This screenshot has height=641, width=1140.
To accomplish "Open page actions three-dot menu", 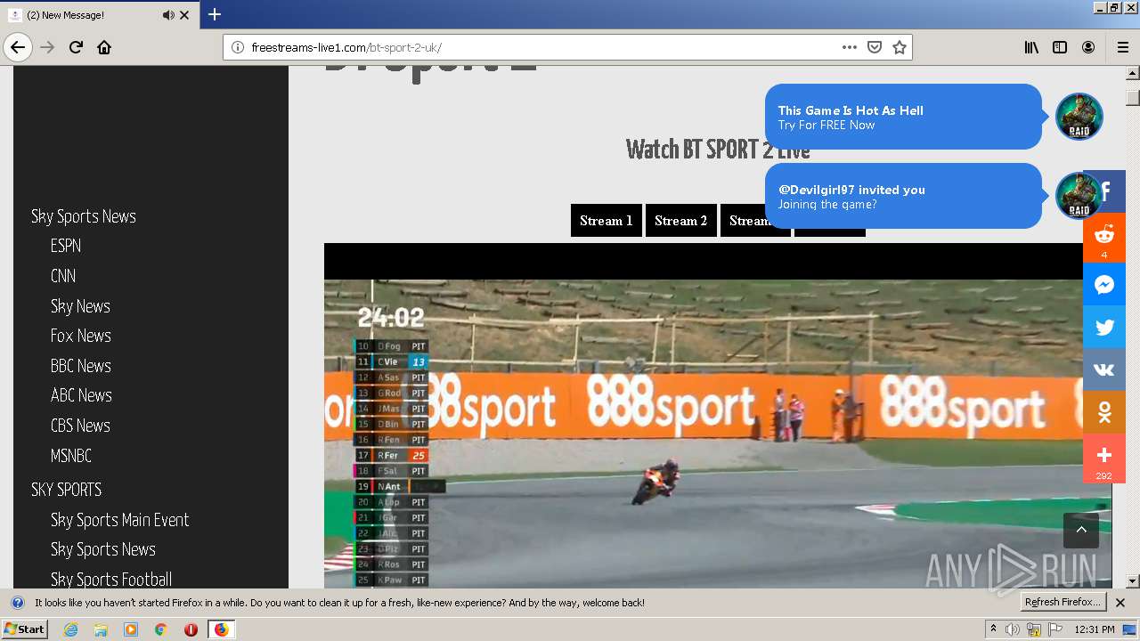I will click(x=850, y=47).
